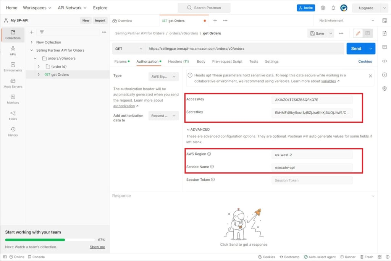Open the Collections sidebar panel
391x261 pixels.
click(13, 34)
